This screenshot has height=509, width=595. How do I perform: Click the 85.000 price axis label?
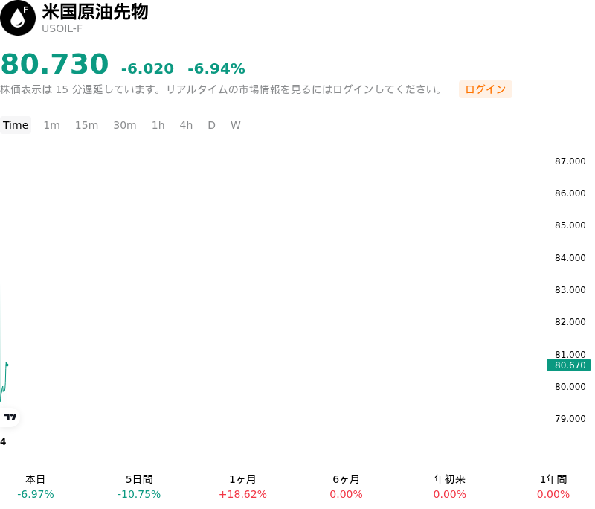(570, 225)
